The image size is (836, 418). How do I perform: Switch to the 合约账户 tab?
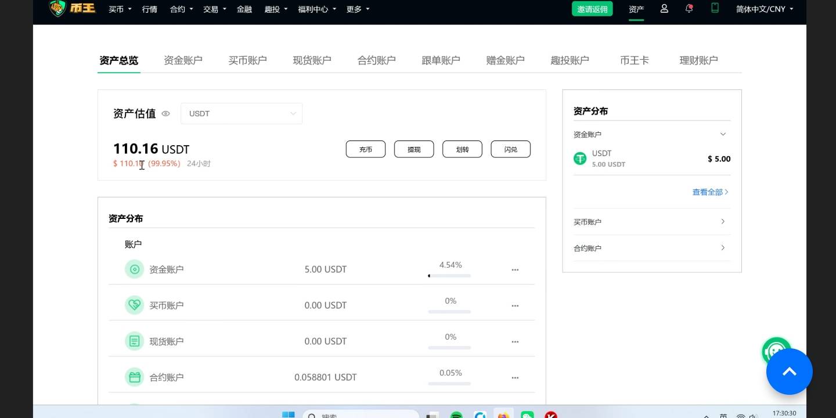tap(376, 60)
